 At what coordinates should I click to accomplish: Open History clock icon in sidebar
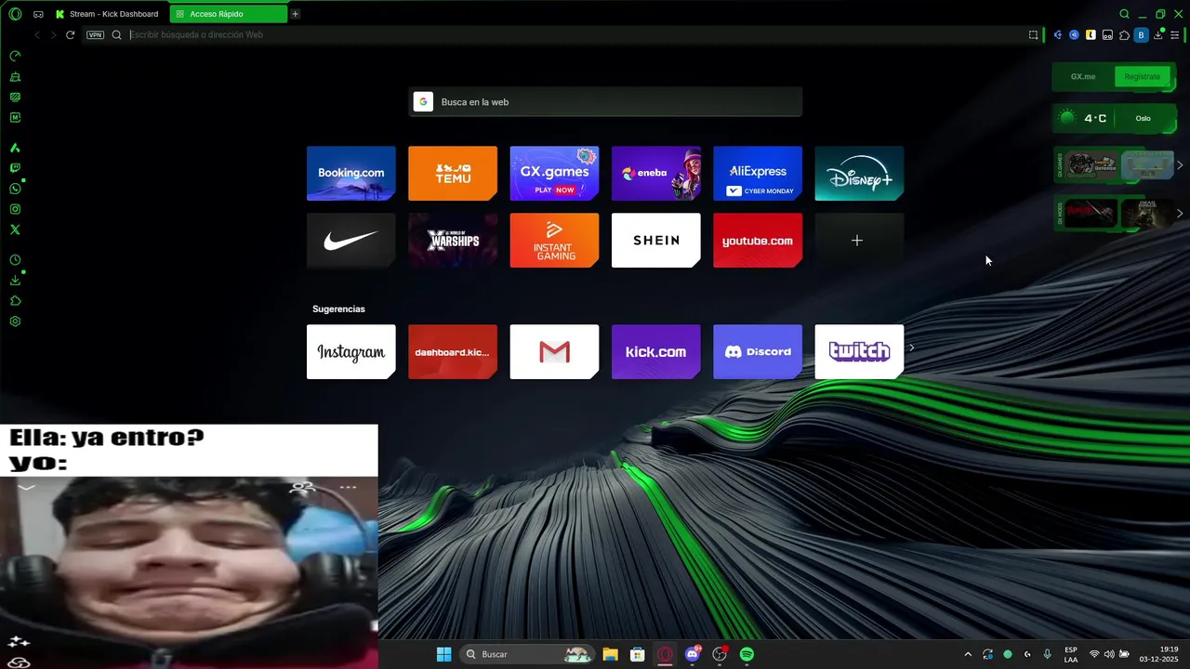coord(15,260)
